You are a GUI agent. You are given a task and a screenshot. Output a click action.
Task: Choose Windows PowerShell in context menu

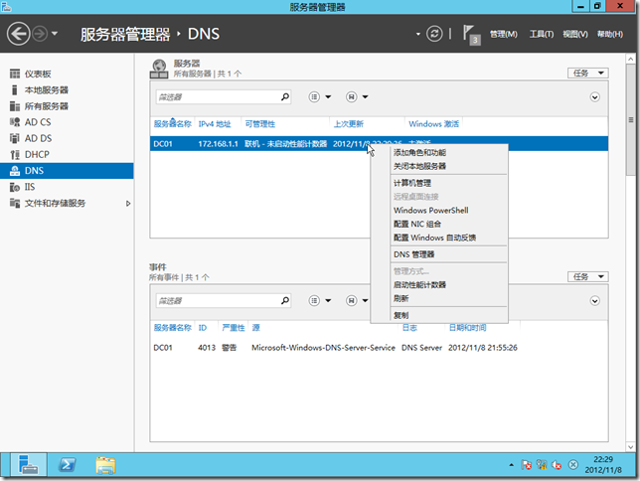(439, 211)
